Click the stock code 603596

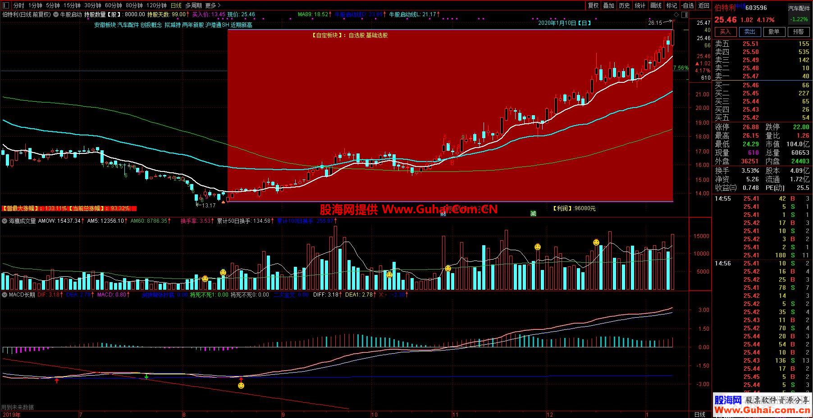(756, 8)
